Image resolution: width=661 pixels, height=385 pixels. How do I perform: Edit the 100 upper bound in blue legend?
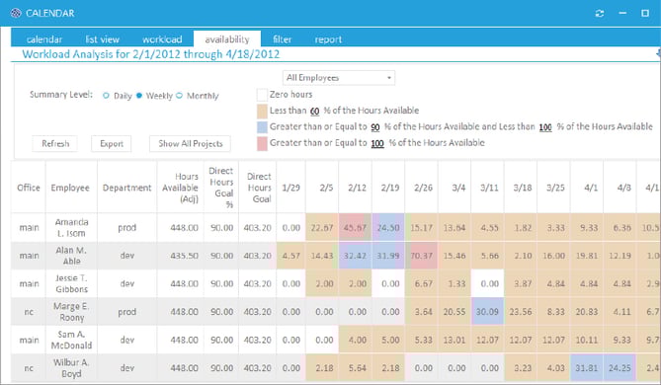545,127
